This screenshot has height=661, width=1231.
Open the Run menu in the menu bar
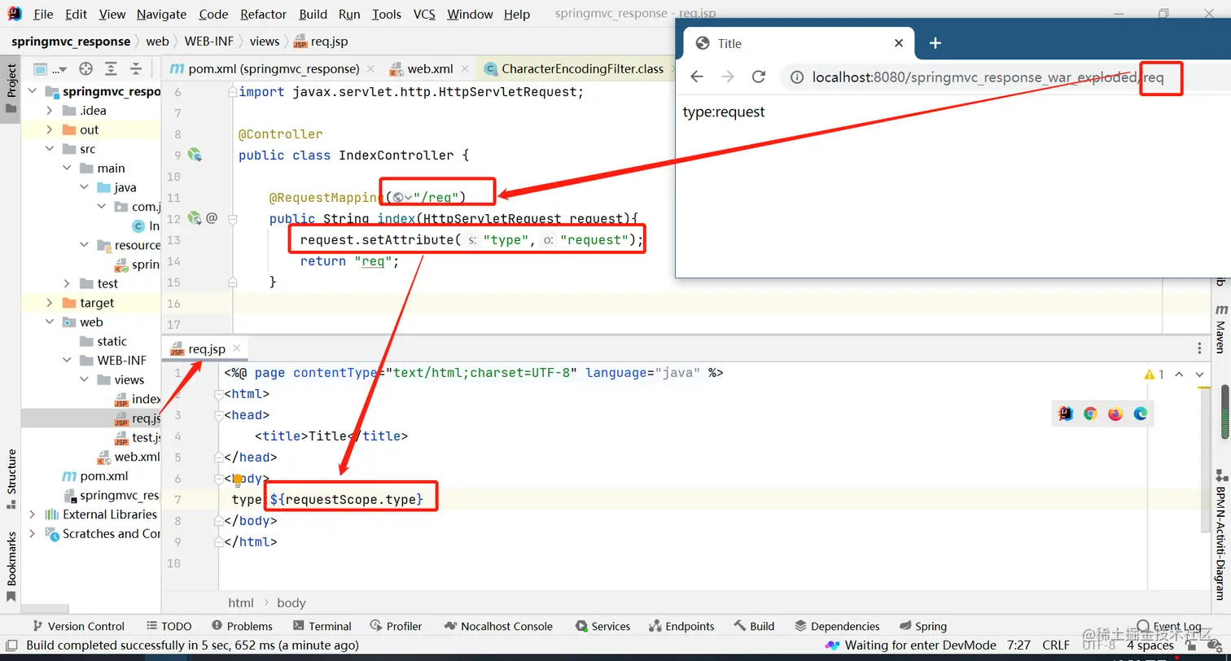(x=349, y=14)
